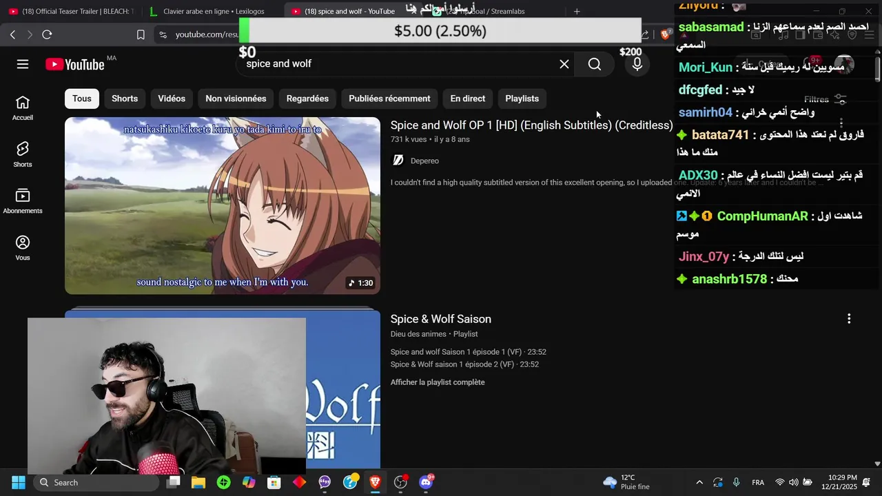Open the YouTube hamburger guide menu
882x496 pixels.
[23, 64]
